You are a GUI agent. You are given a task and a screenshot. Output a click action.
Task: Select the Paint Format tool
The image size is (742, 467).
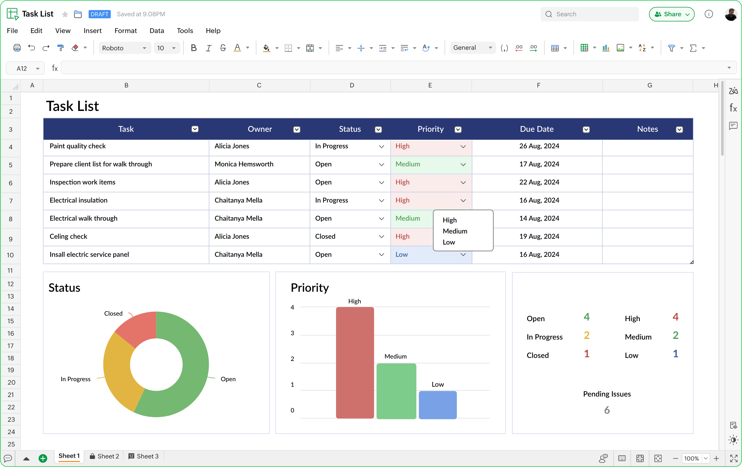(x=61, y=48)
